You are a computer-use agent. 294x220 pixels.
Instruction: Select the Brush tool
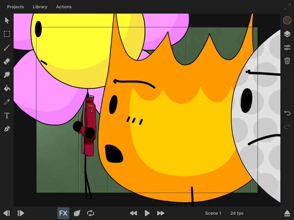(7, 48)
